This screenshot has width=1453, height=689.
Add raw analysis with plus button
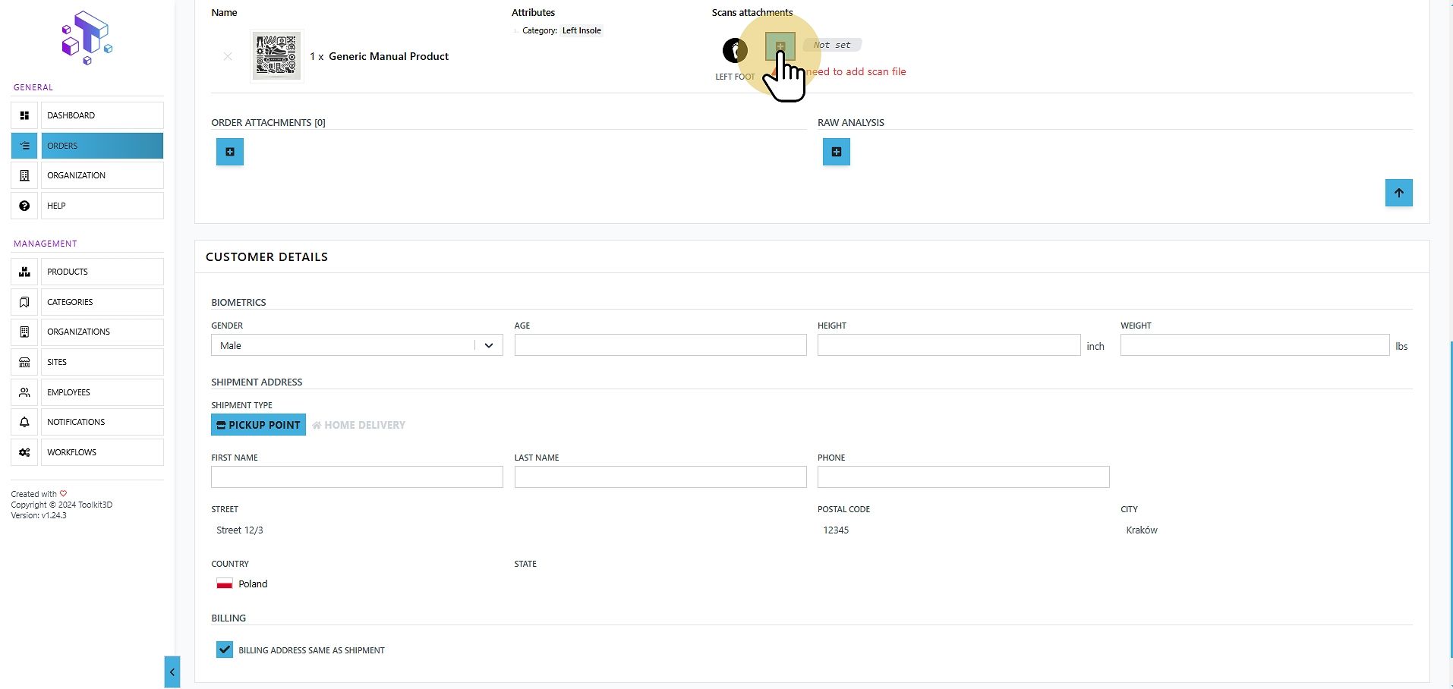point(837,152)
